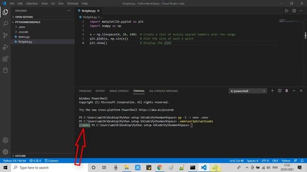Open the Terminal menu
This screenshot has height=172, width=307.
coord(72,3)
